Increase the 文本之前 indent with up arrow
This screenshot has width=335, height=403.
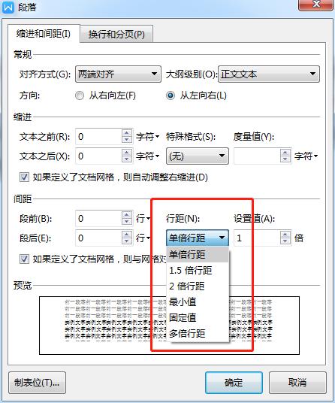coord(126,133)
